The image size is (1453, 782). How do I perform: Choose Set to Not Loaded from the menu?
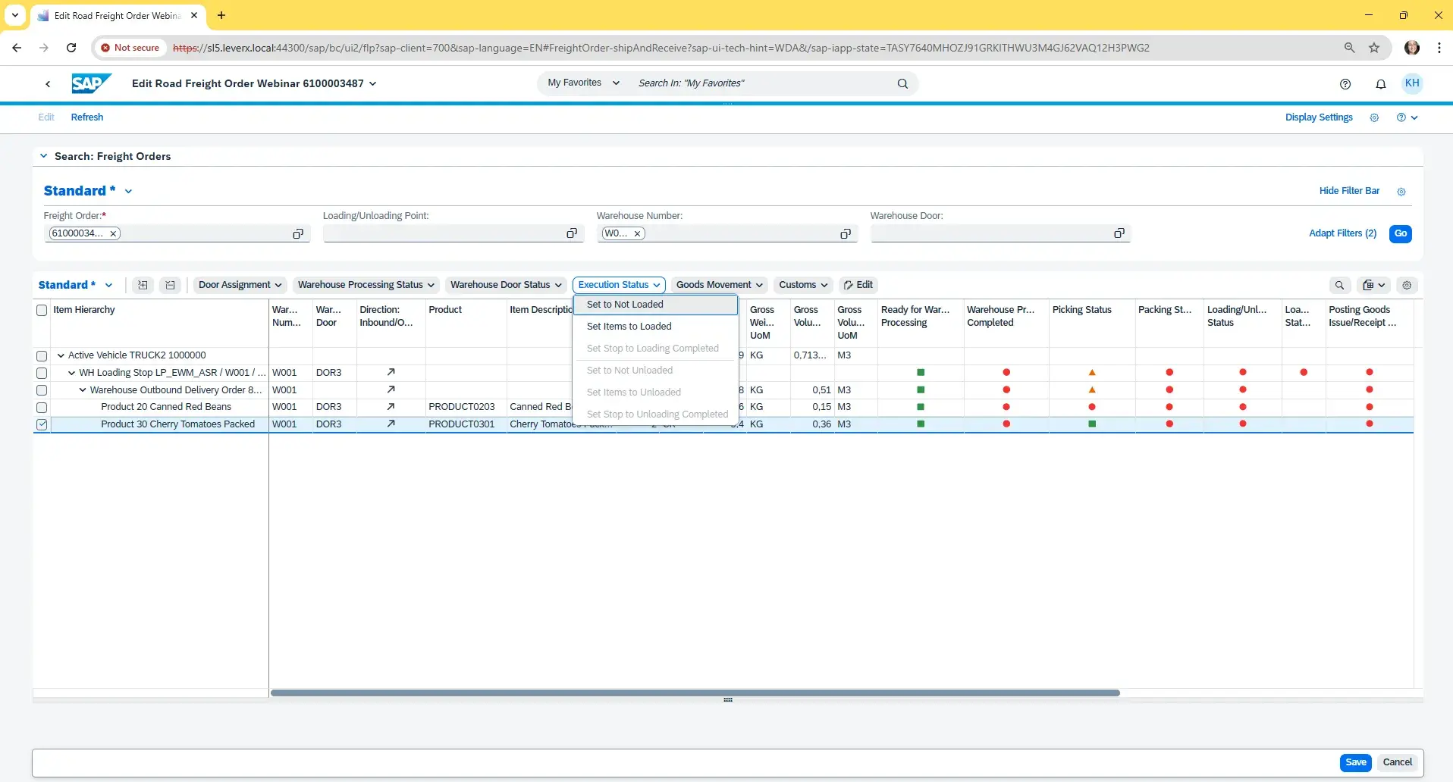tap(656, 305)
